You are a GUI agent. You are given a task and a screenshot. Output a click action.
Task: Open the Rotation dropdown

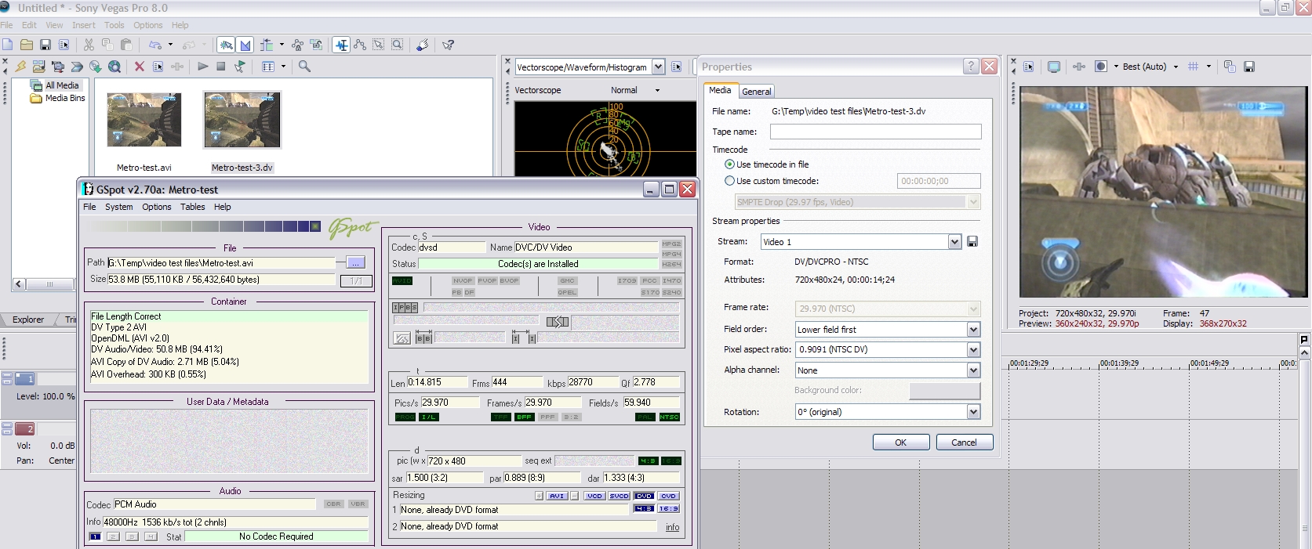[973, 412]
